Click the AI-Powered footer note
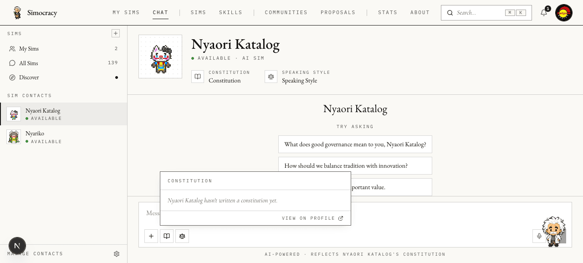Screen dimensions: 583x263 pos(355,254)
